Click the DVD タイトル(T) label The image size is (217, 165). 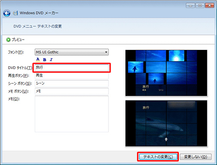(x=20, y=68)
